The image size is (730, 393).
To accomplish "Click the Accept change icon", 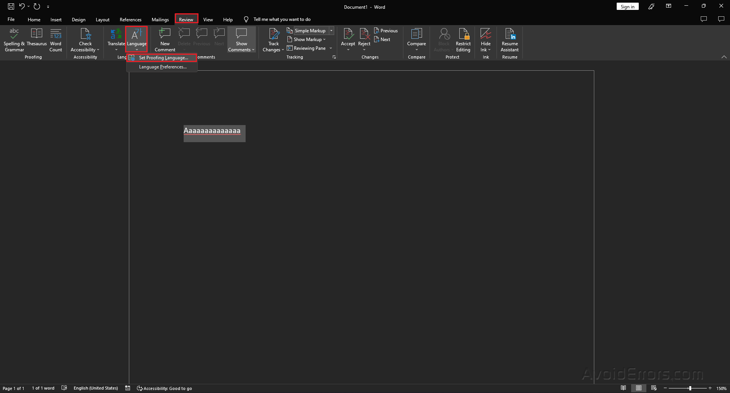I will [x=348, y=35].
